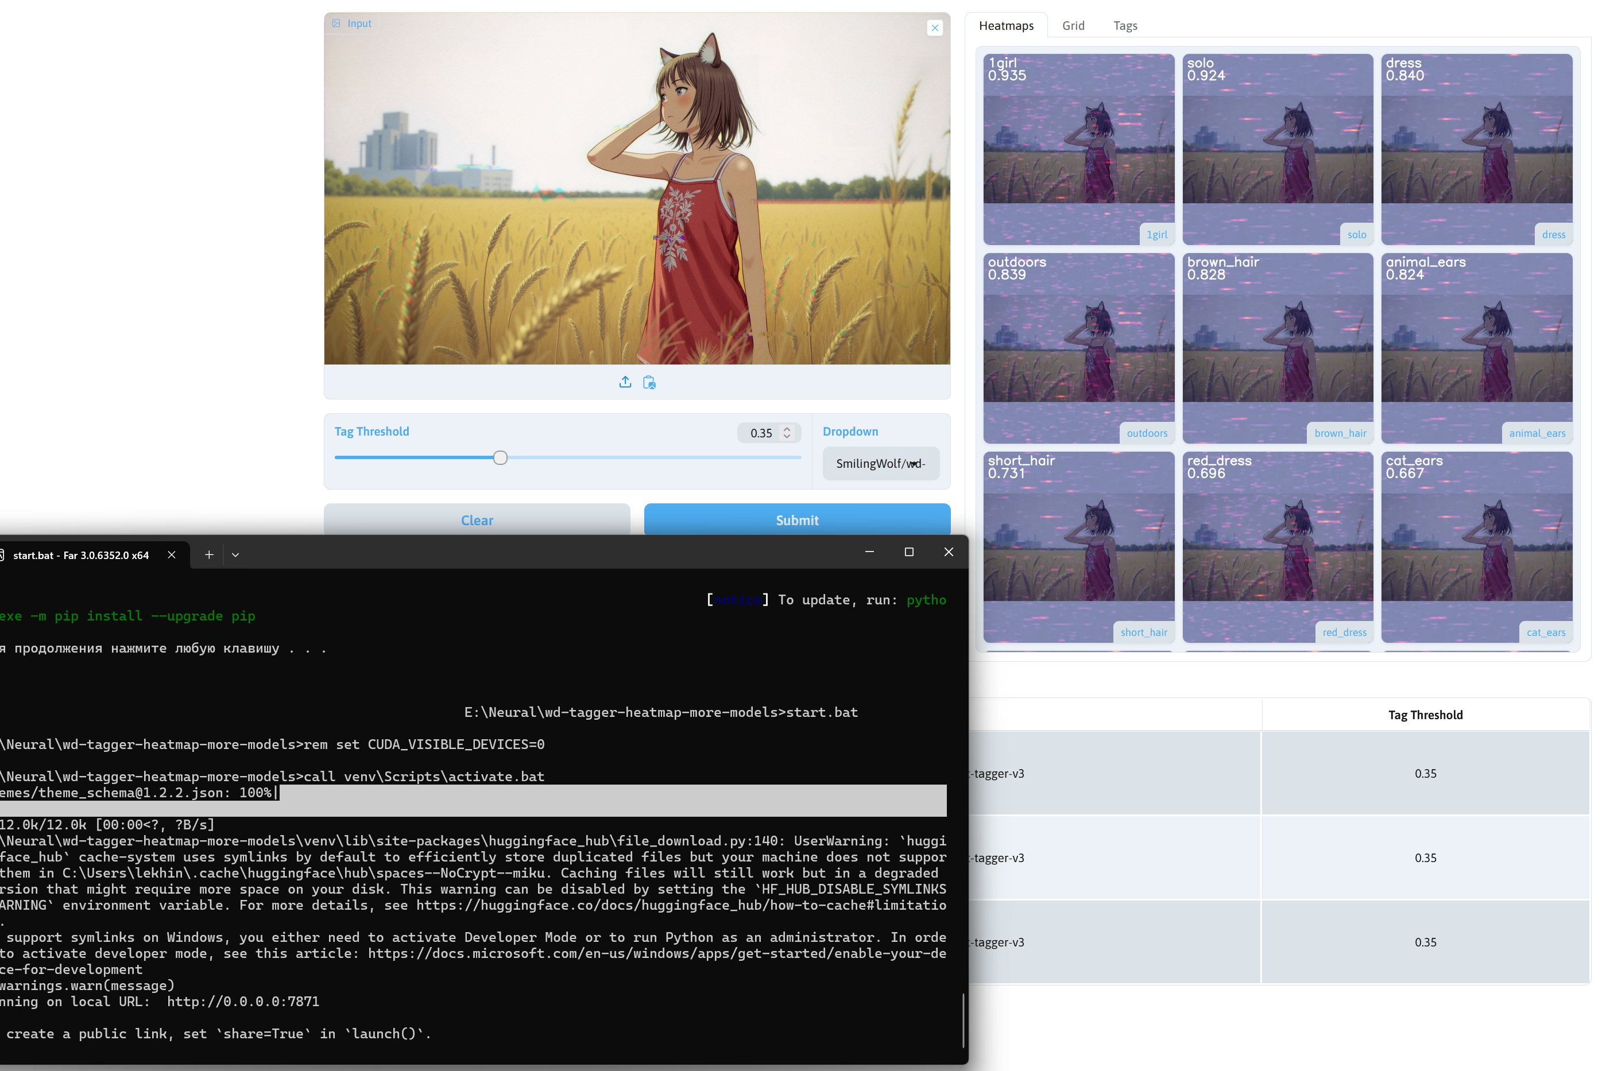Click the Input label image icon

[336, 23]
